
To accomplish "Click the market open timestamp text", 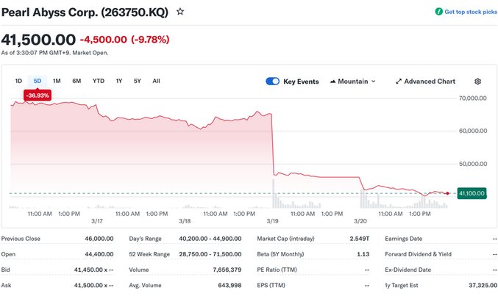I will point(54,53).
